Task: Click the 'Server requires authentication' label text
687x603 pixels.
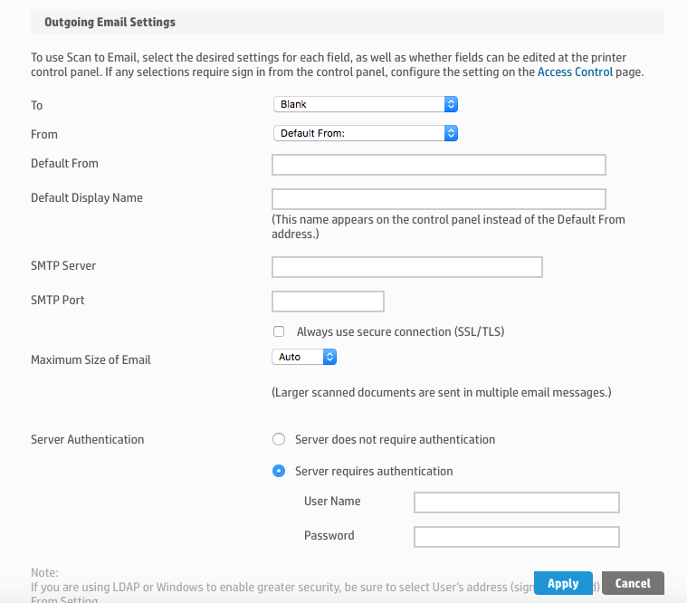Action: [x=374, y=471]
